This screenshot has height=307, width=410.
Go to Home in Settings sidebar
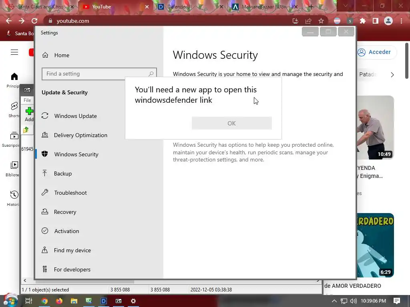62,55
